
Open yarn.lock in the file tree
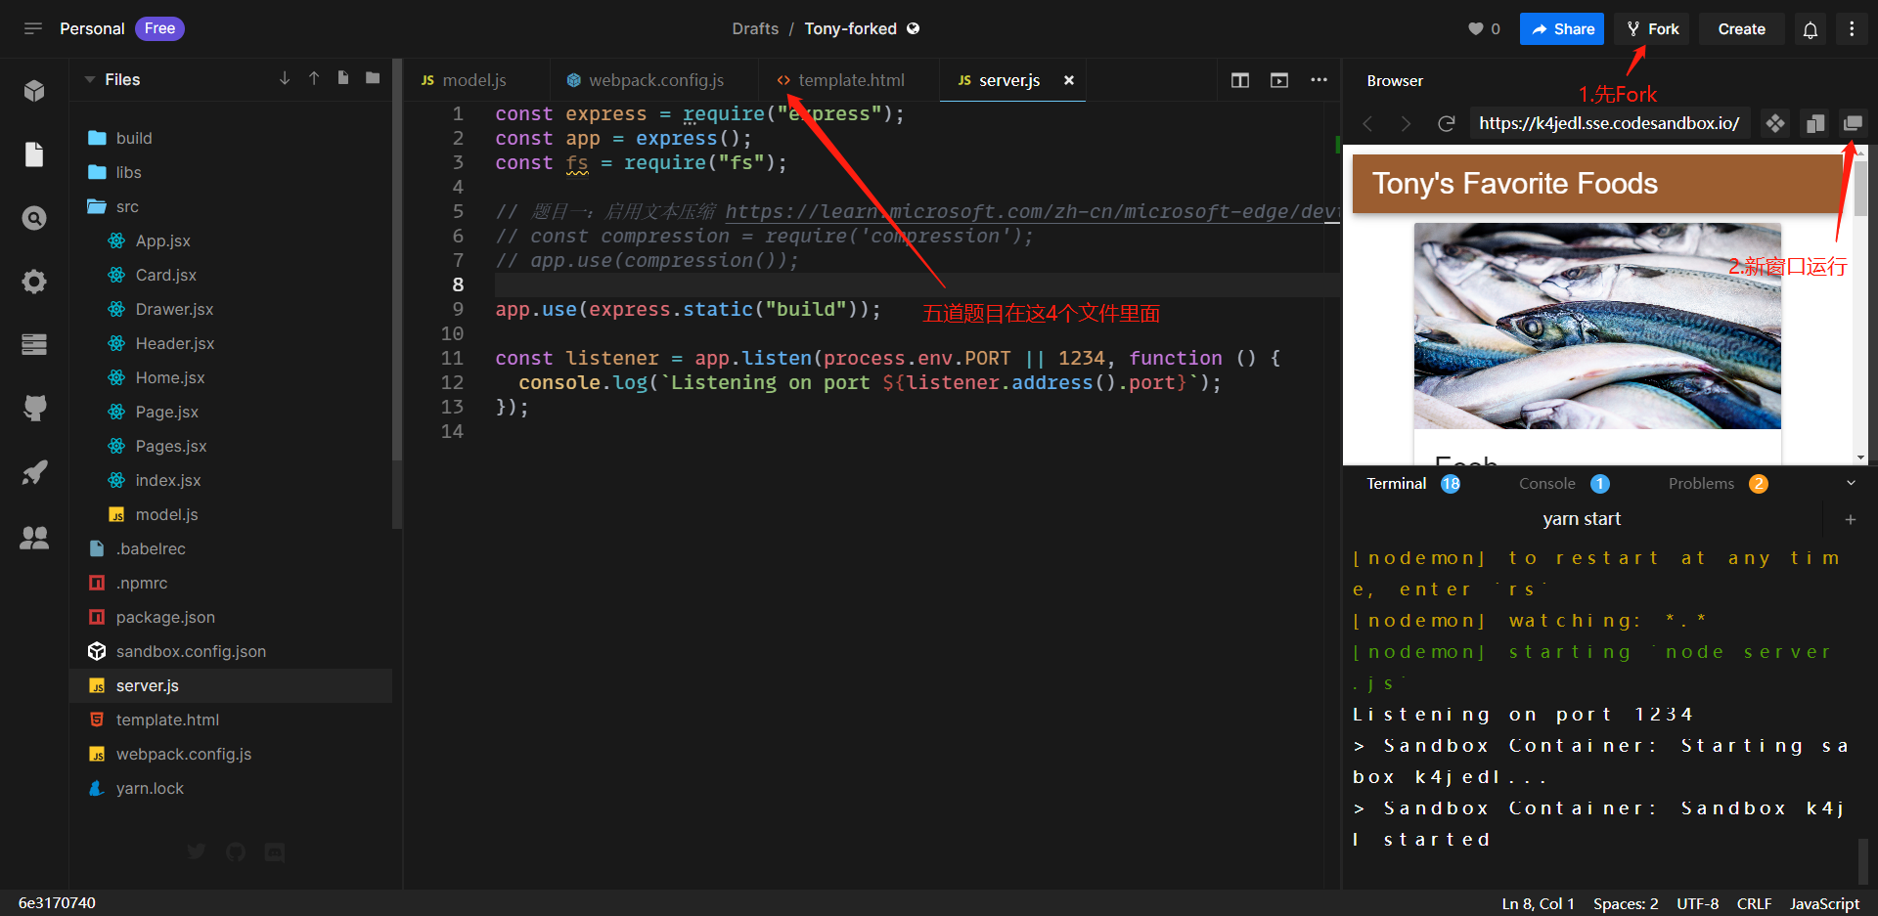coord(150,788)
